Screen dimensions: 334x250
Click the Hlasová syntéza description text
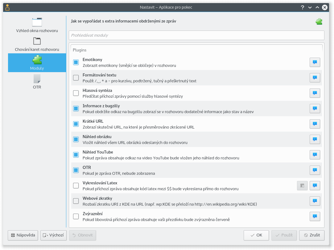click(x=133, y=96)
